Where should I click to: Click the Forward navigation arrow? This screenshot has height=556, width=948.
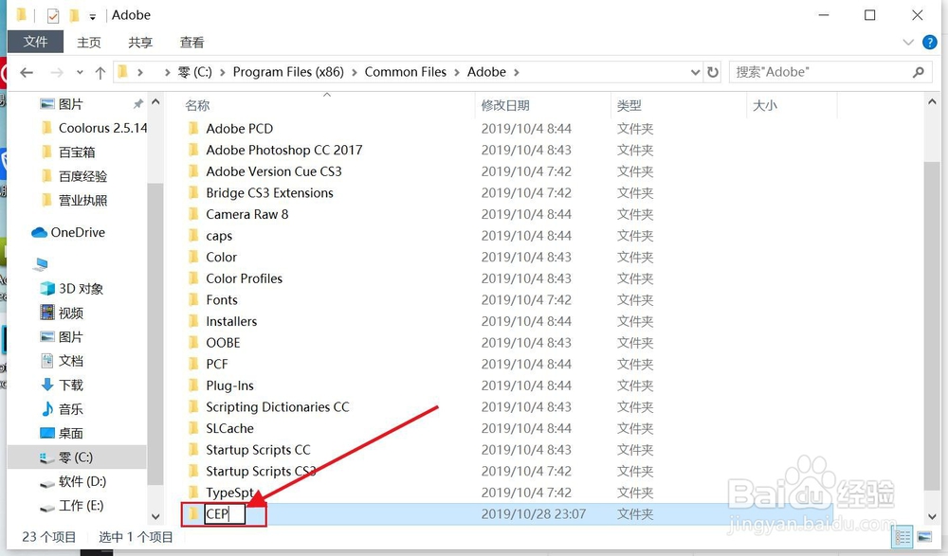[x=57, y=73]
